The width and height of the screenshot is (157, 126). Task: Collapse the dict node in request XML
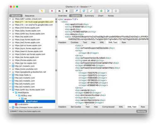[x=56, y=22]
